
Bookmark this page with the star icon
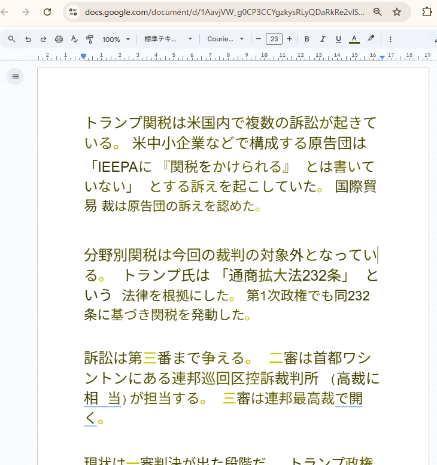point(397,12)
